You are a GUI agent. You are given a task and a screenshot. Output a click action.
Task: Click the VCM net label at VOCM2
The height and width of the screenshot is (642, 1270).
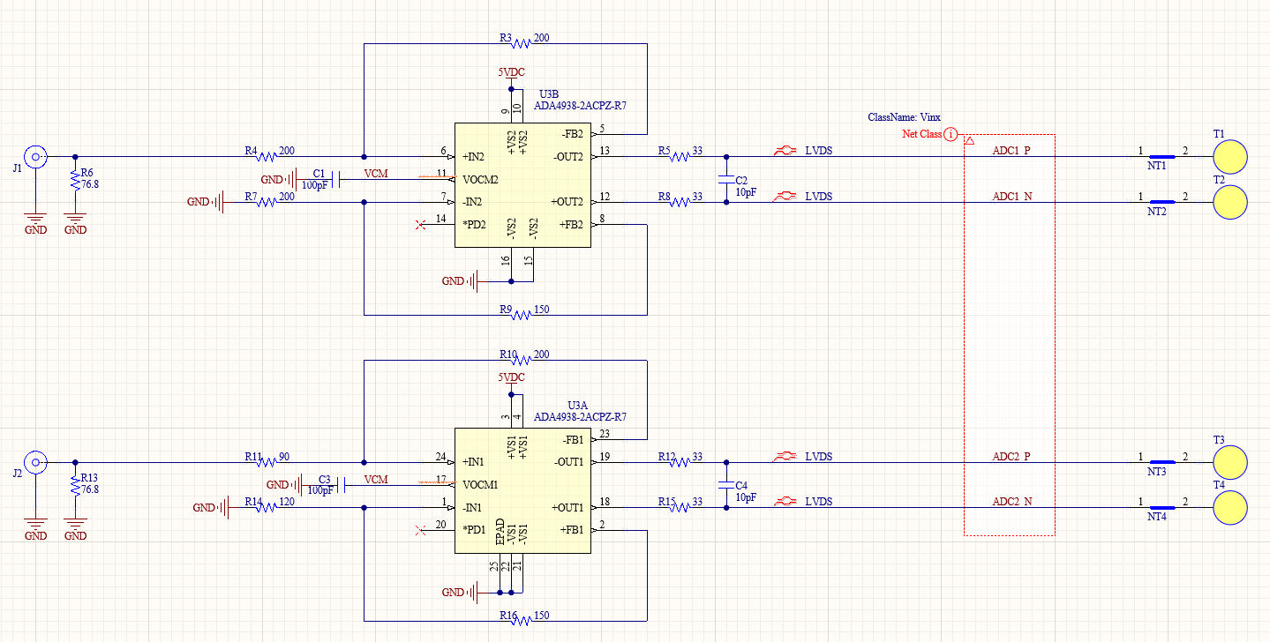pos(376,174)
